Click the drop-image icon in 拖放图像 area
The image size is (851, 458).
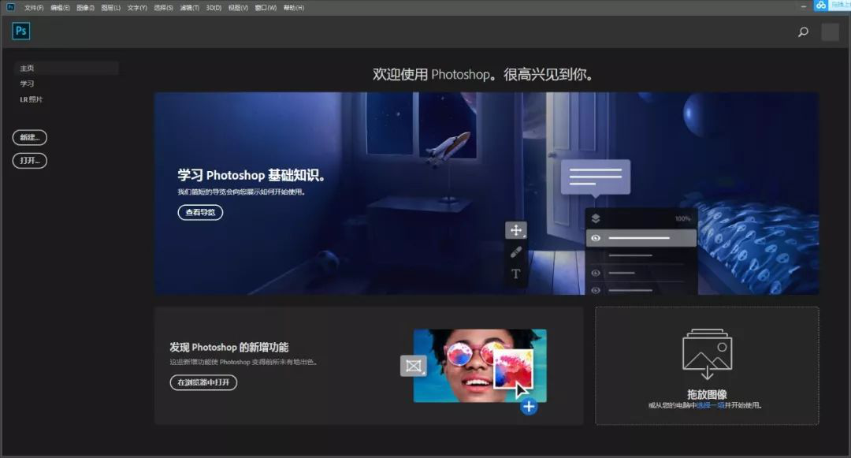707,354
